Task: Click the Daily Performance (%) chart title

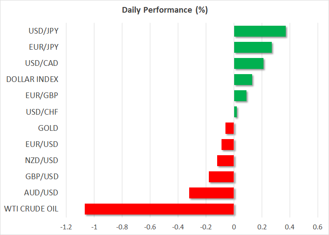Action: click(x=164, y=10)
